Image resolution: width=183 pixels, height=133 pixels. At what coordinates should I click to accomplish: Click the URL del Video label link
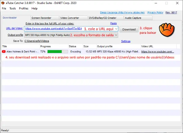pos(14,28)
